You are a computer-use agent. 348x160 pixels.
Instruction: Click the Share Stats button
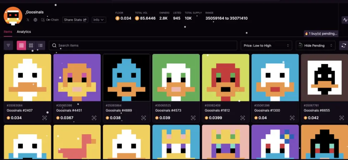[x=75, y=20]
